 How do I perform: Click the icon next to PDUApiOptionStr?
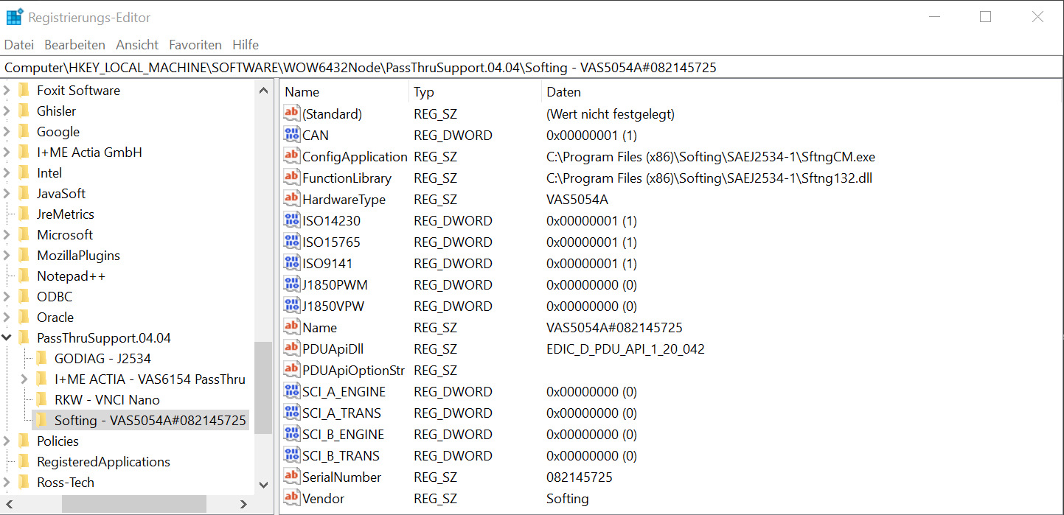point(292,371)
